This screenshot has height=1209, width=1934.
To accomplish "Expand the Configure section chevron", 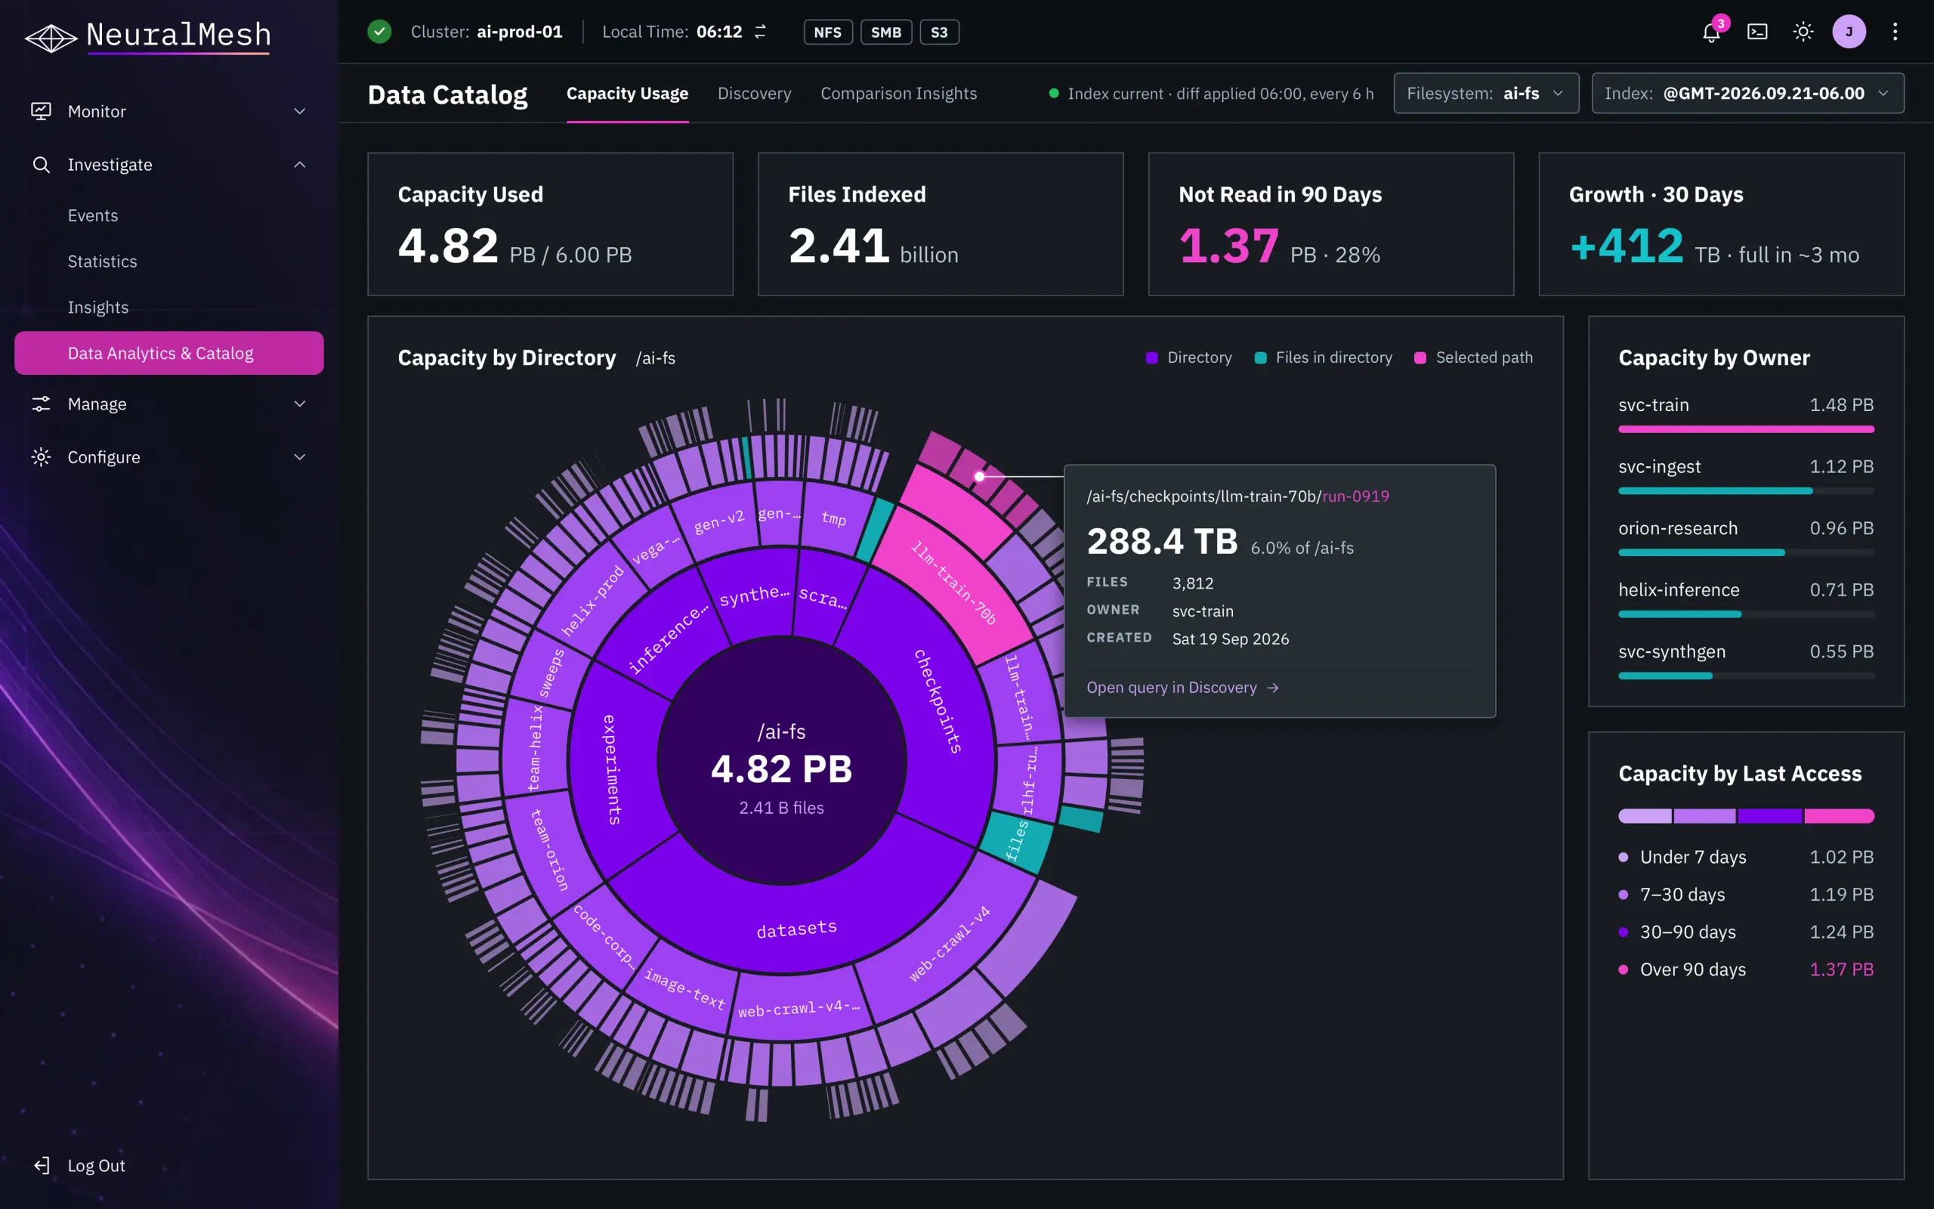I will click(x=300, y=457).
